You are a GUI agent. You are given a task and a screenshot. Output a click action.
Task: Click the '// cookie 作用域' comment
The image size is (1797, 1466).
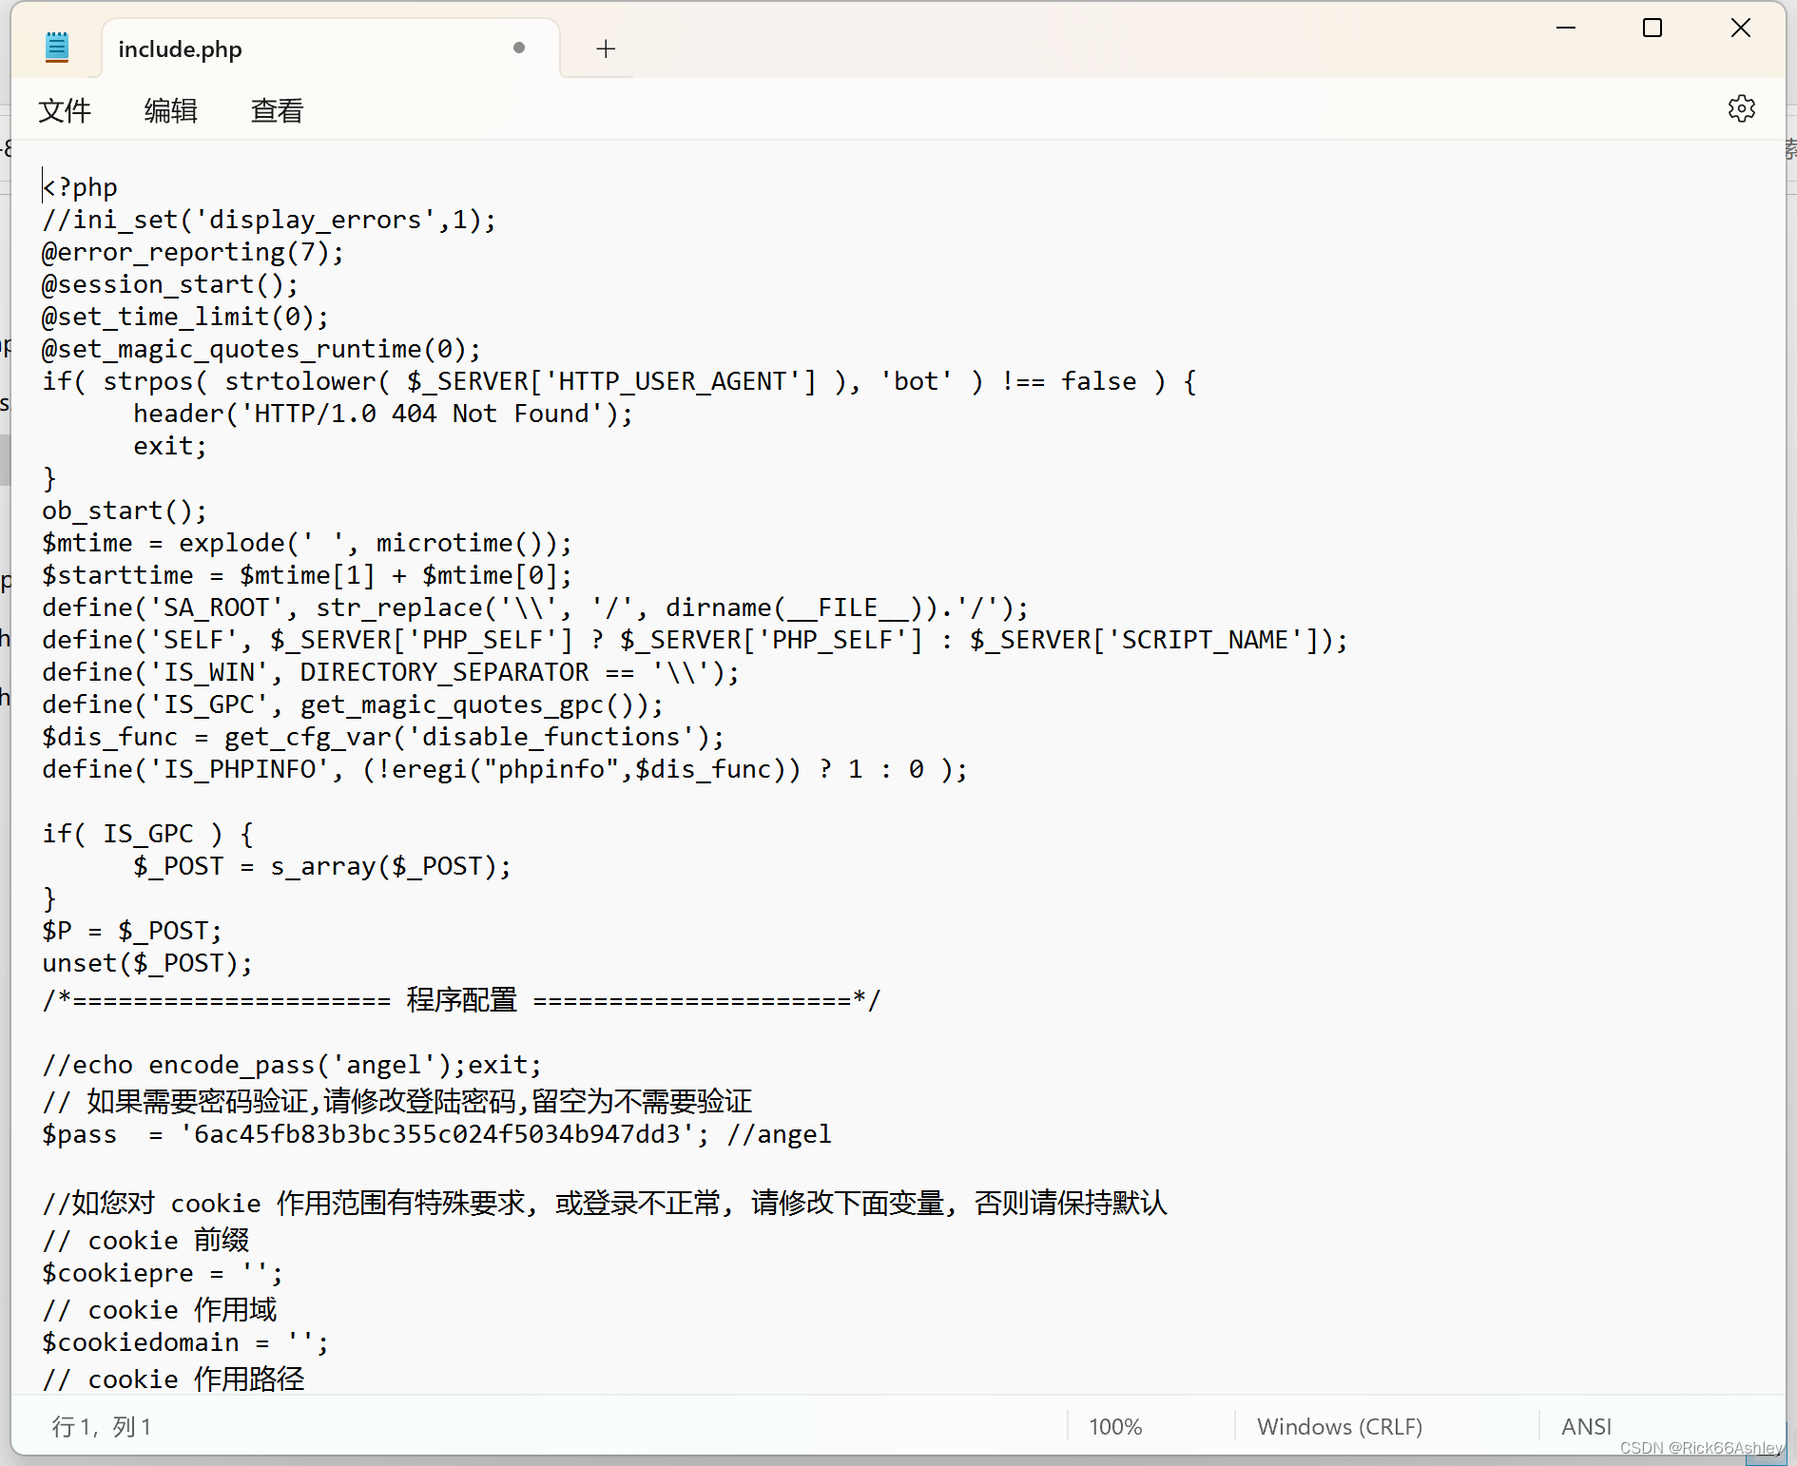[x=160, y=1309]
